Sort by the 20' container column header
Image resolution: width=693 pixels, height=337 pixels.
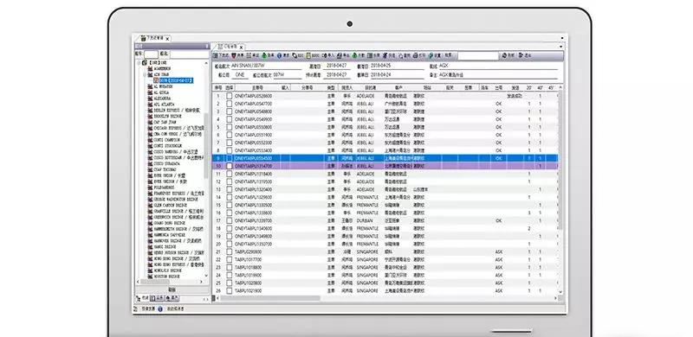pos(529,88)
